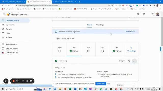Open Google apps grid

tap(153, 14)
